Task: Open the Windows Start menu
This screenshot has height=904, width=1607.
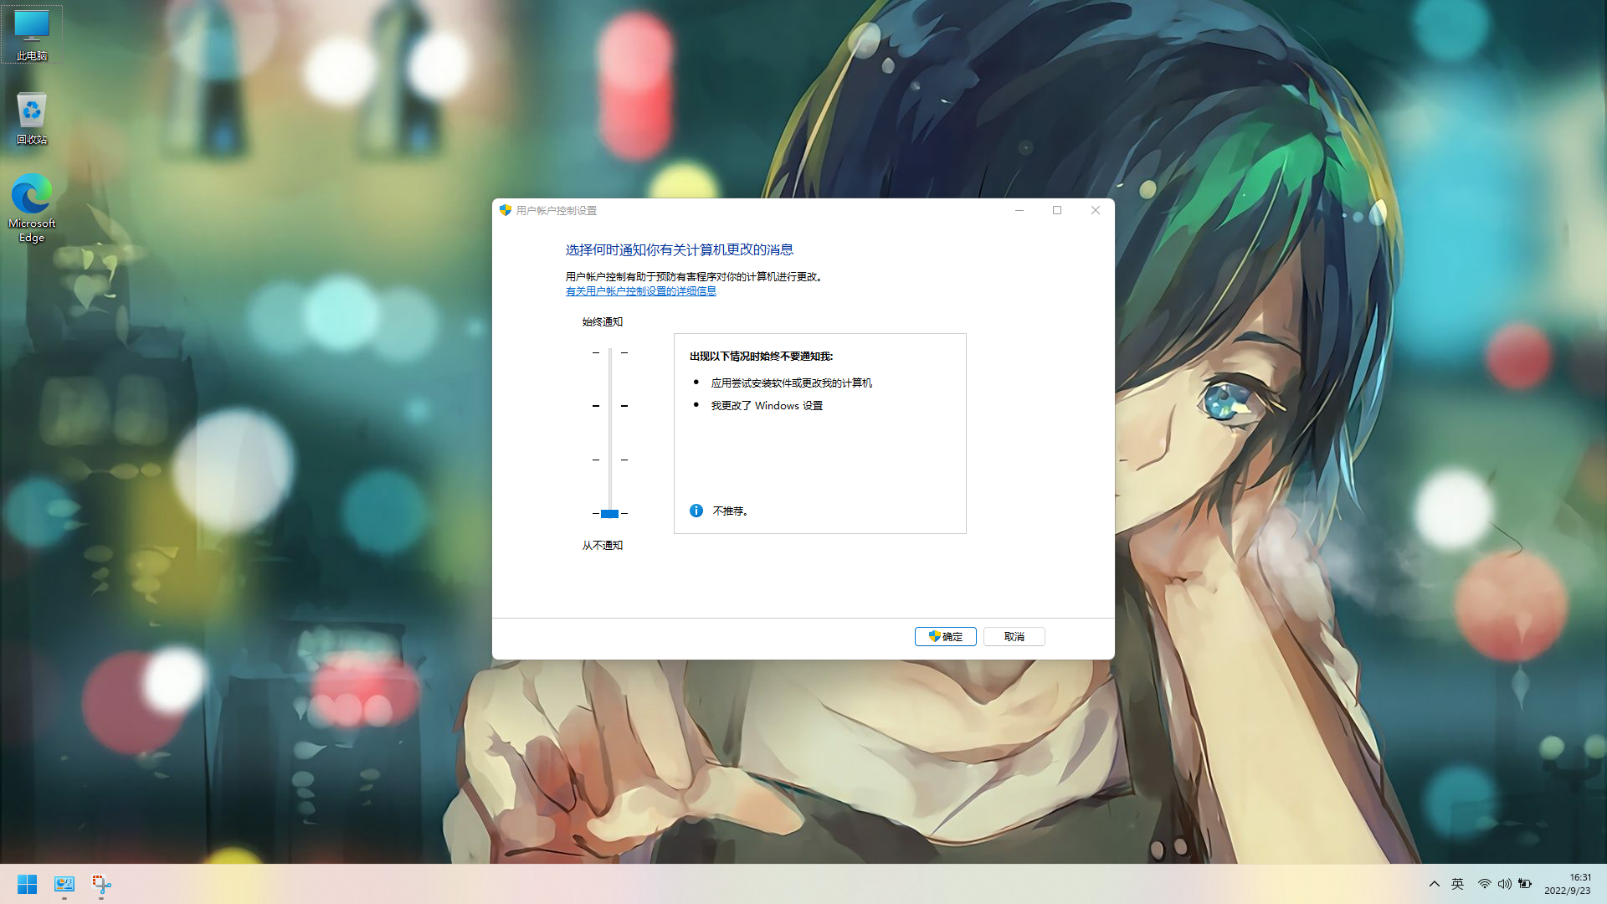Action: 27,884
